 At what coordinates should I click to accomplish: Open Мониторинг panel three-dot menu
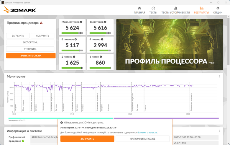click(x=220, y=76)
